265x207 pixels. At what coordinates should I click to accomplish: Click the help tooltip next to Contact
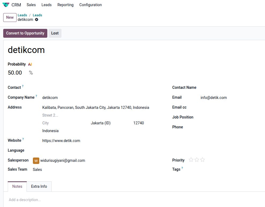[x=23, y=86]
